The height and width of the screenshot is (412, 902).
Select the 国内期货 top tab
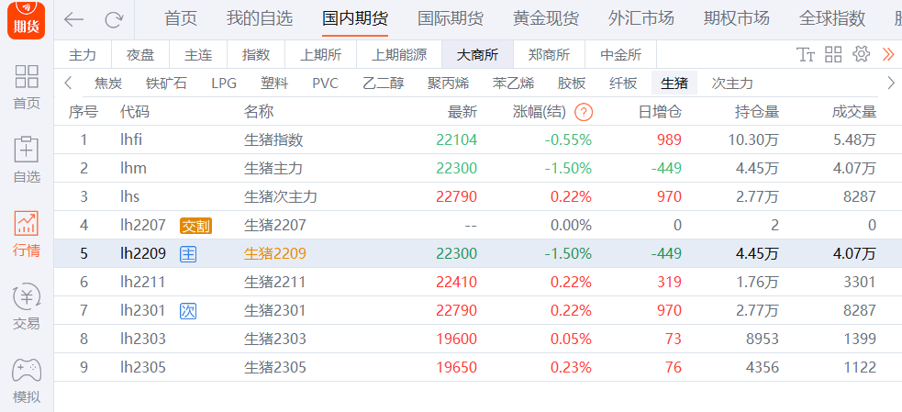coord(355,19)
